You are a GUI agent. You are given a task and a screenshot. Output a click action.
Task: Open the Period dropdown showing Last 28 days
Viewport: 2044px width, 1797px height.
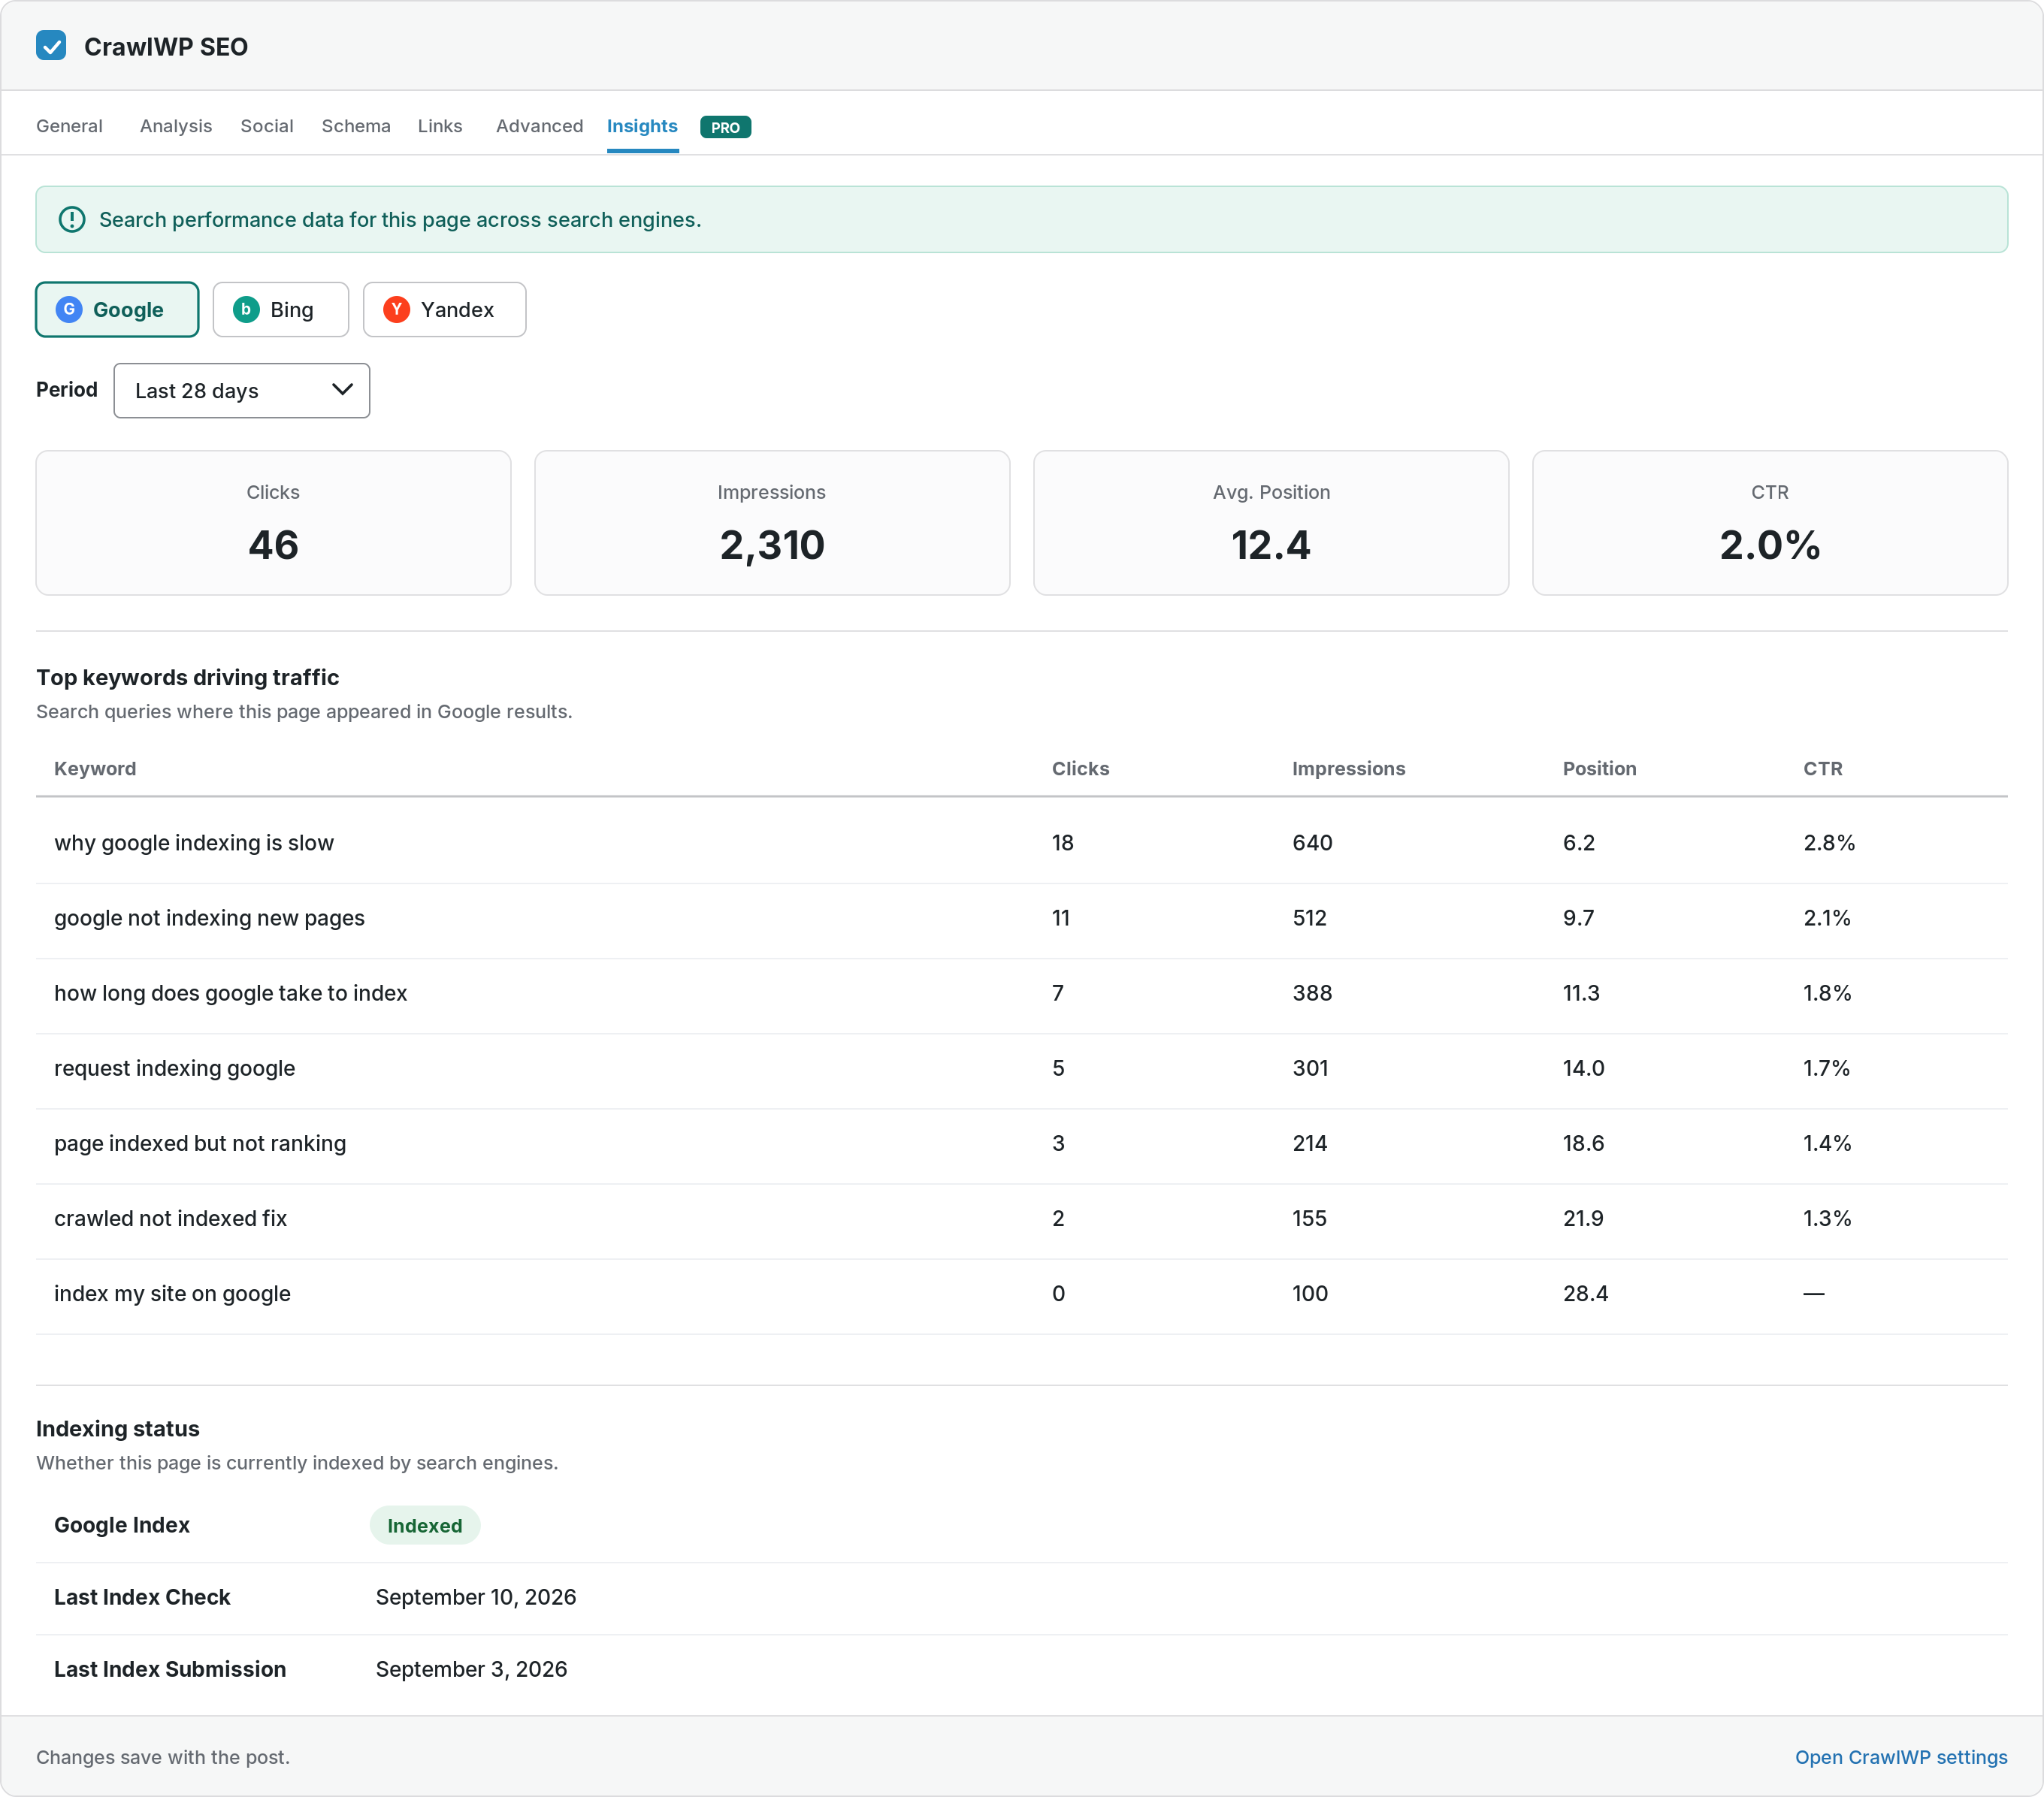coord(242,391)
